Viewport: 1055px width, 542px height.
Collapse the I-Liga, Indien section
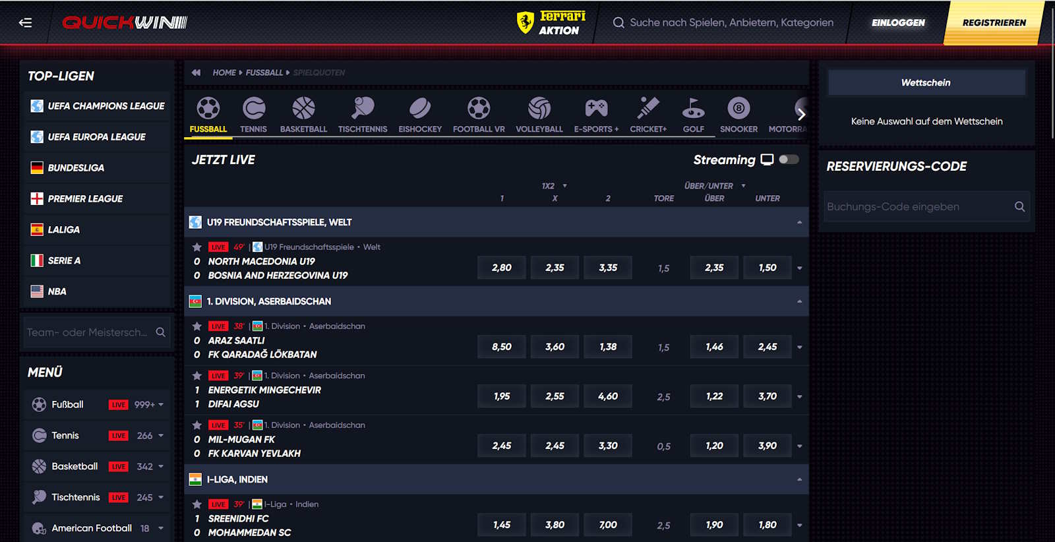(x=799, y=479)
